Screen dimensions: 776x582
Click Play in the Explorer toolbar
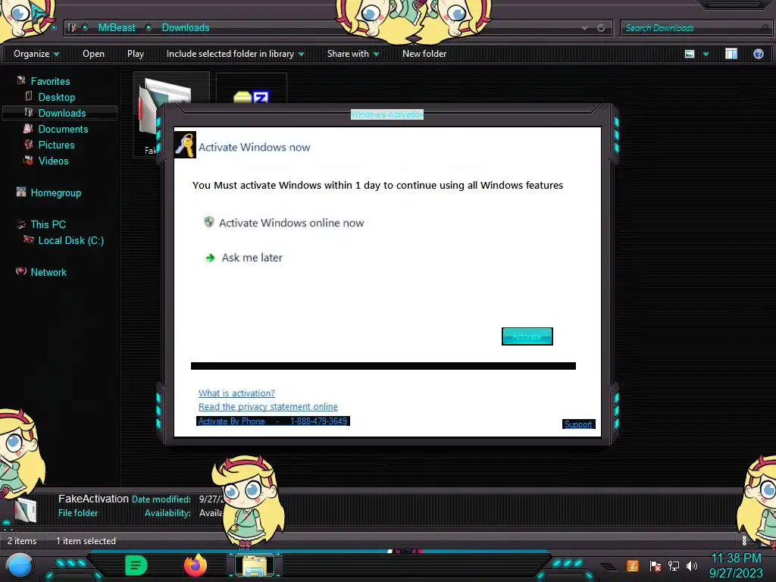136,54
